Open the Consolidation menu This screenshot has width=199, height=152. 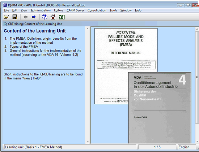(x=97, y=10)
